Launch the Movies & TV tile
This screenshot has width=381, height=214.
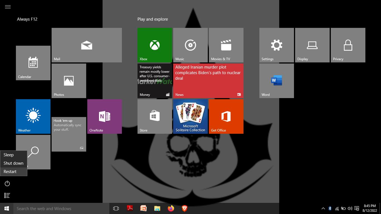226,45
